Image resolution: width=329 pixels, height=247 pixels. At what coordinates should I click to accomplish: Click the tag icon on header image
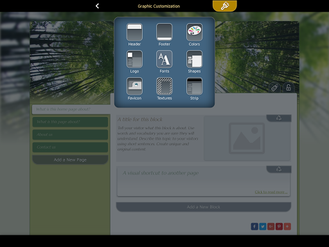(x=274, y=87)
